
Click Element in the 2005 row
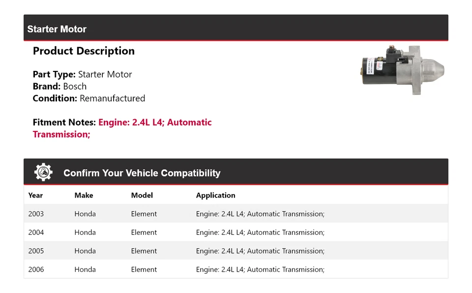(144, 251)
